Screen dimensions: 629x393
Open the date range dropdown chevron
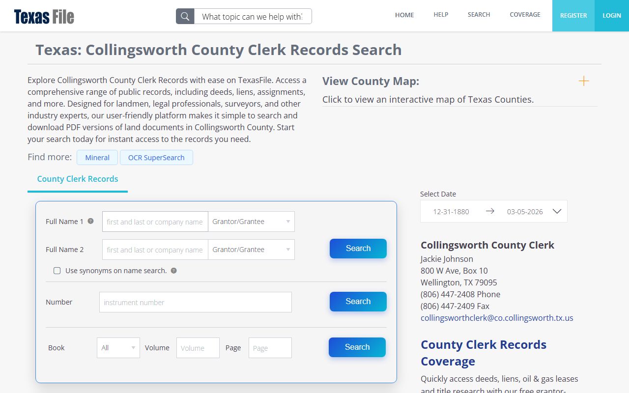[x=557, y=211]
